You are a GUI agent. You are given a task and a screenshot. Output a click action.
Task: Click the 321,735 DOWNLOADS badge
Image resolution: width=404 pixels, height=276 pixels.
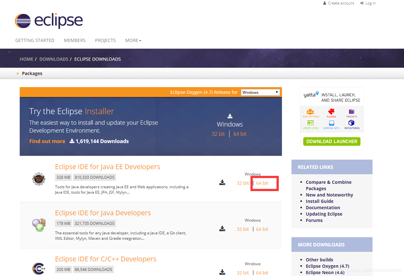(x=94, y=223)
